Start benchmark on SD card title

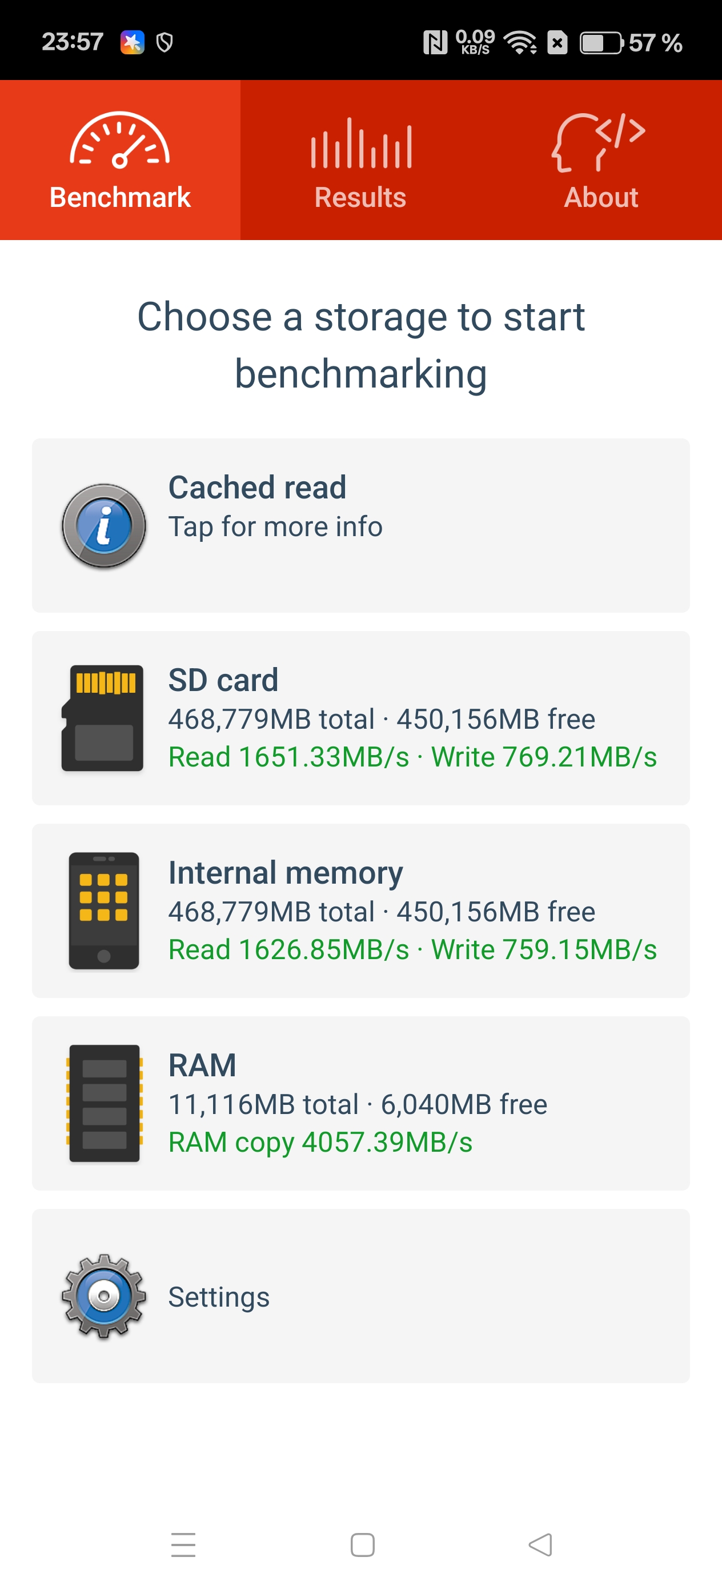pyautogui.click(x=223, y=680)
